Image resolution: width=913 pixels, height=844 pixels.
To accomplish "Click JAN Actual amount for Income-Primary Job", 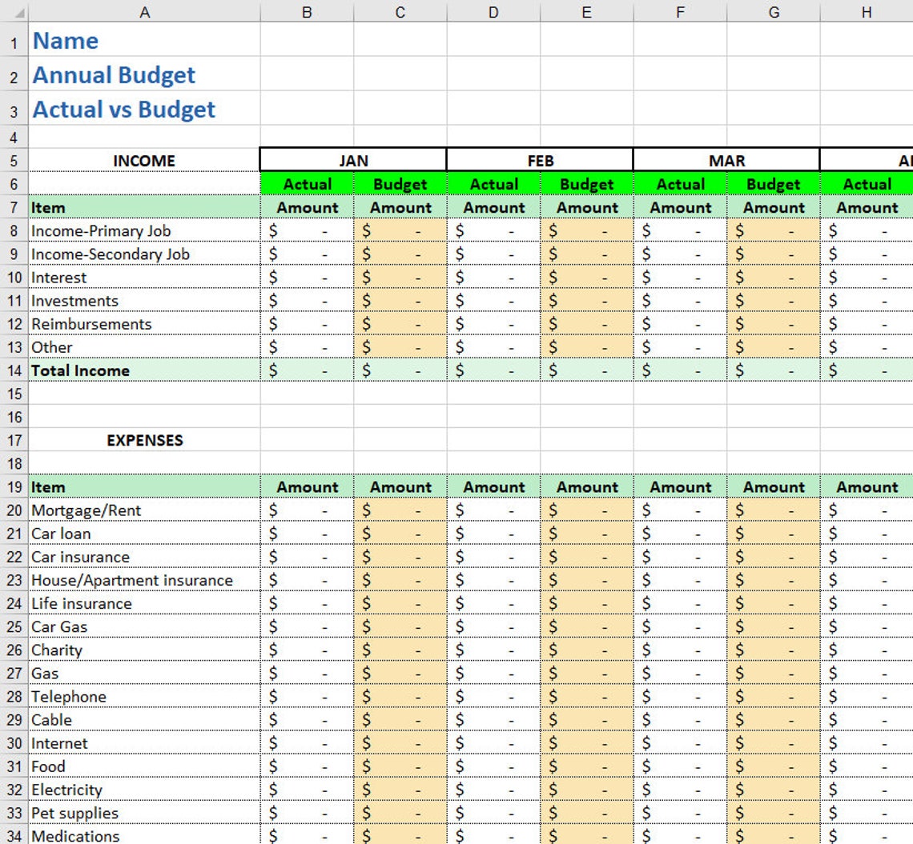I will pos(307,230).
